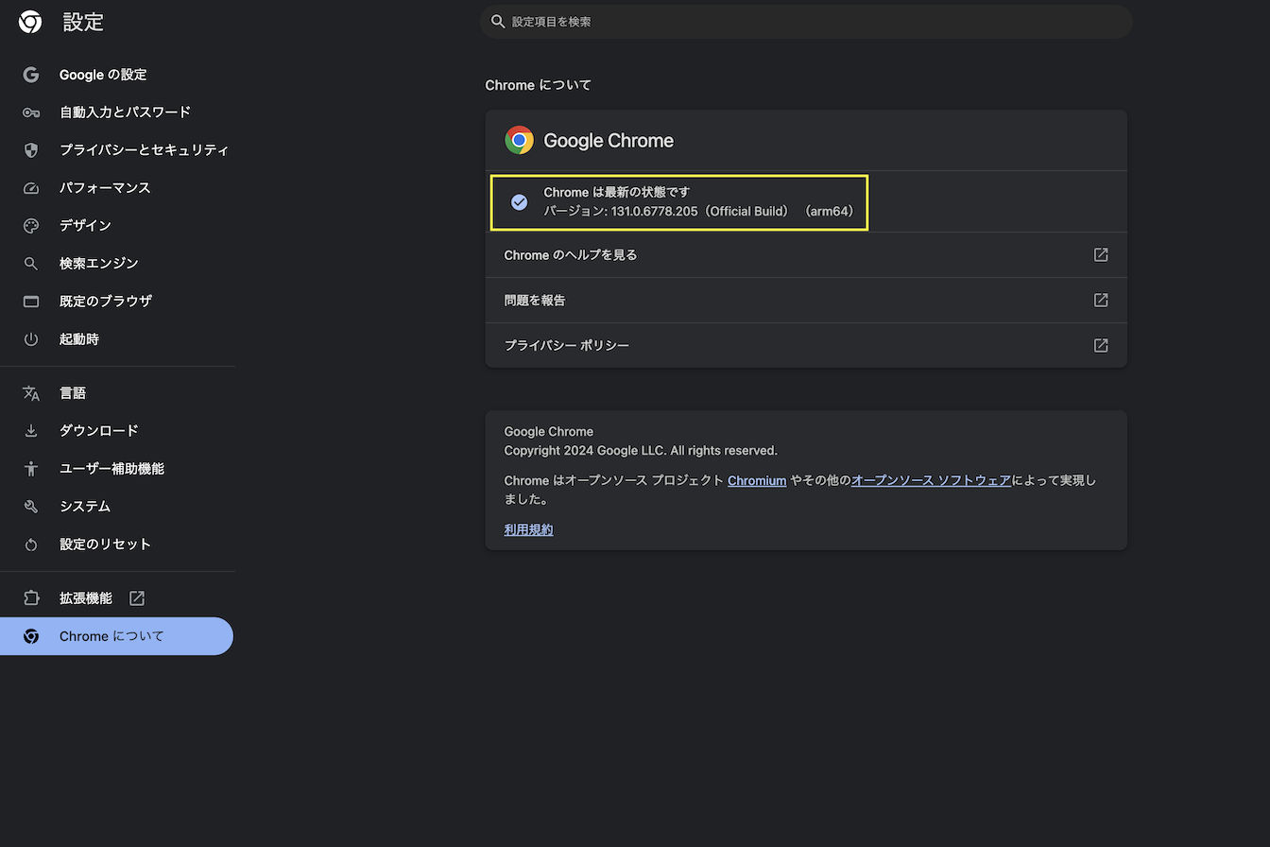The height and width of the screenshot is (847, 1270).
Task: Go to ダウンロード settings
Action: (99, 431)
